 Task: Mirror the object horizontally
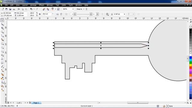click(x=58, y=14)
